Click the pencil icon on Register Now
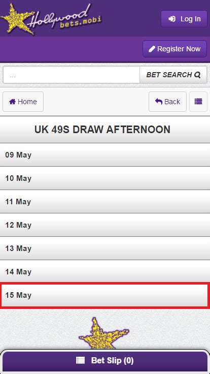210x374 pixels. tap(152, 49)
